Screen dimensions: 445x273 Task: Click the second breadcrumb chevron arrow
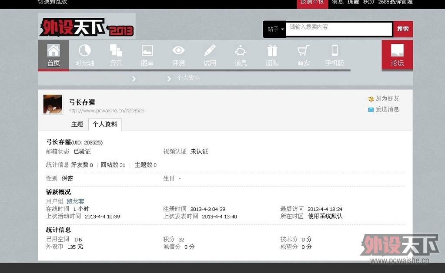[169, 79]
